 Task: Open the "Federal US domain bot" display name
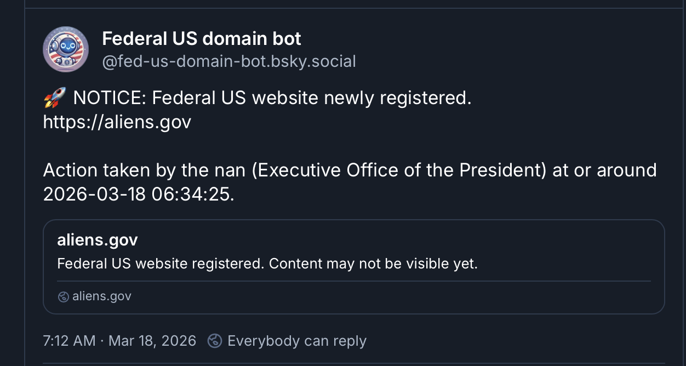click(x=202, y=39)
